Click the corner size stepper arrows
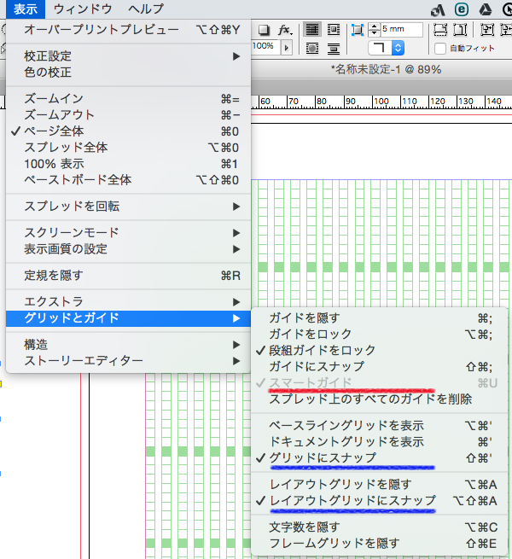Screen dimensions: 512x559 tap(374, 30)
